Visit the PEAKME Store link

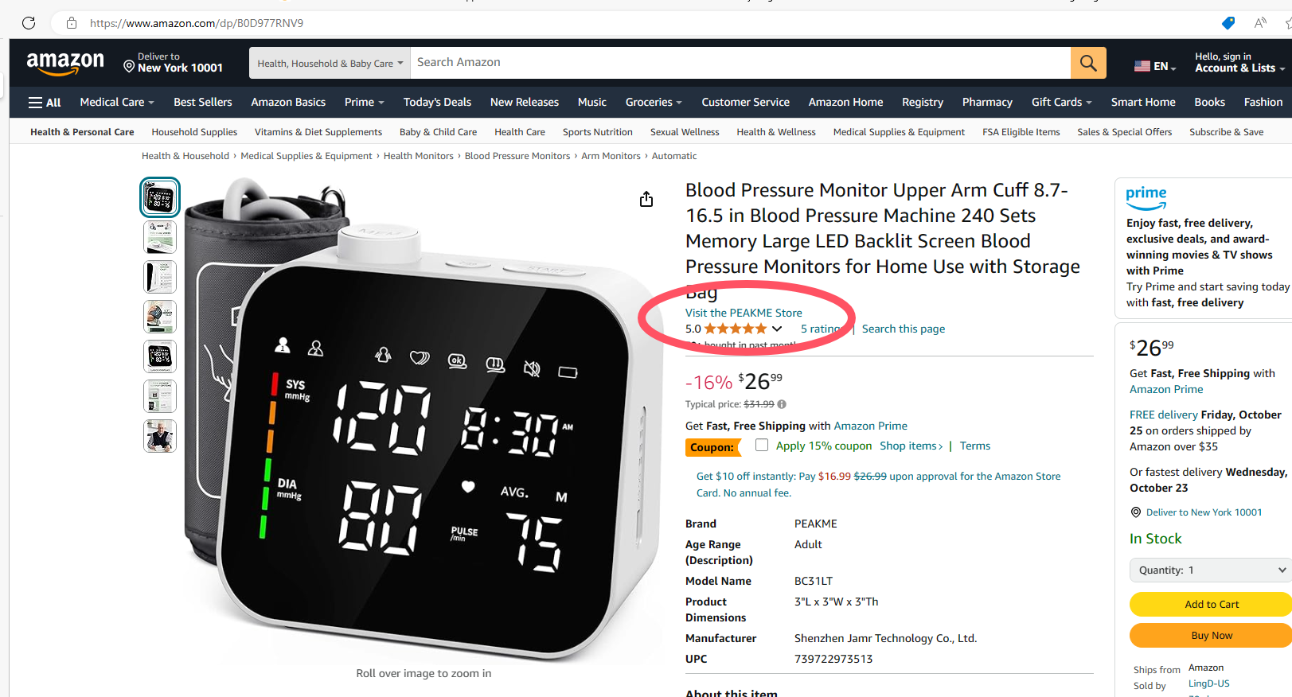click(744, 313)
